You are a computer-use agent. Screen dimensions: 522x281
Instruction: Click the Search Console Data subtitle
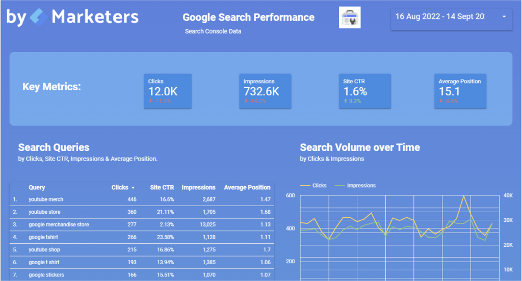213,31
